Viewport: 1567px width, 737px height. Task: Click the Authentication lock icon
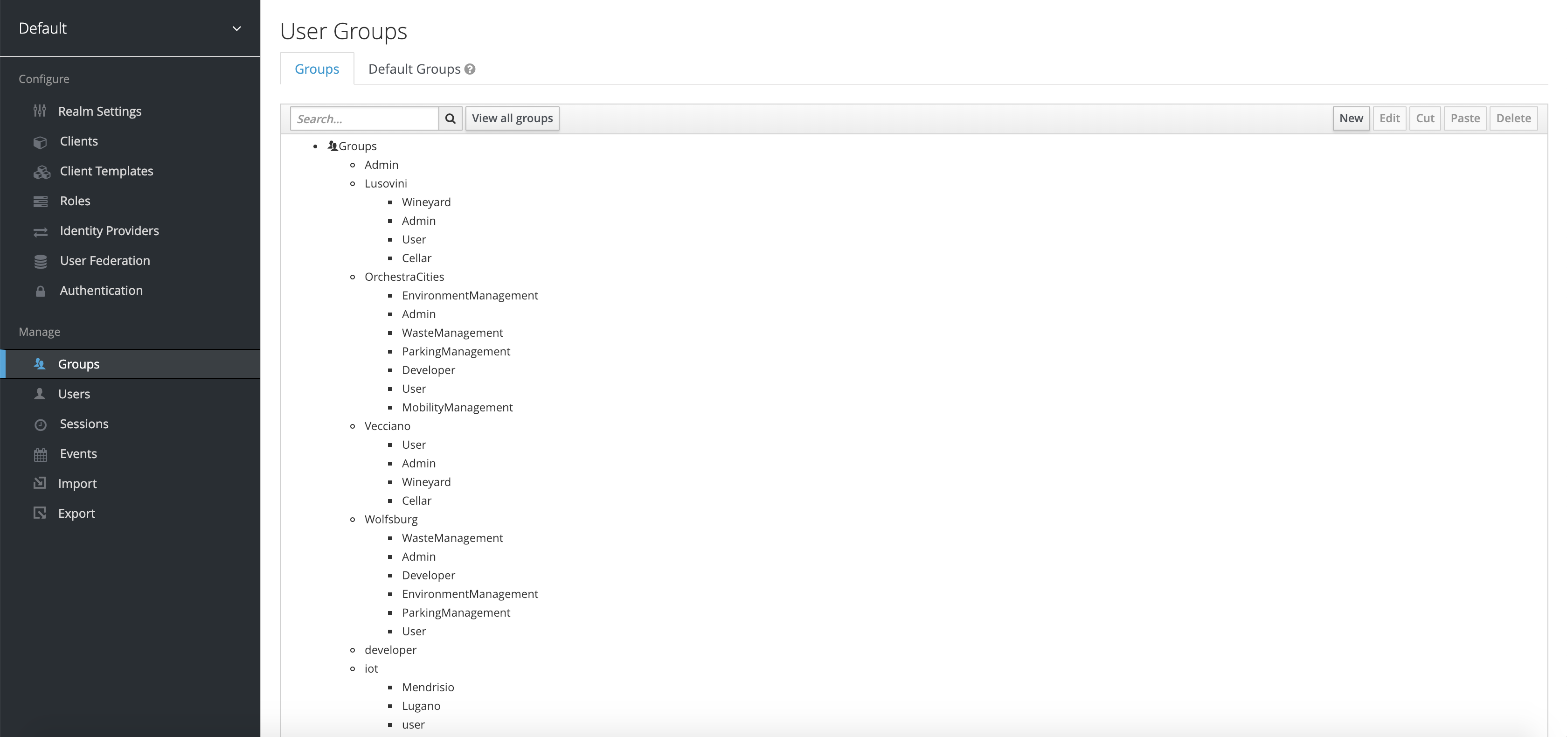pos(40,292)
